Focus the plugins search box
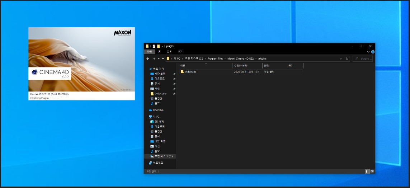This screenshot has height=188, width=410. 362,59
